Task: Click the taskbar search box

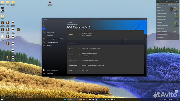Action: (x=74, y=99)
